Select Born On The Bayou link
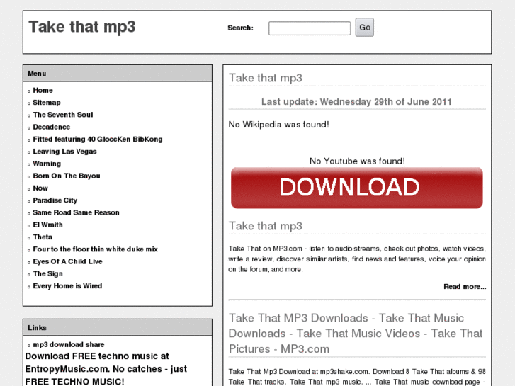515x386 pixels. (67, 176)
